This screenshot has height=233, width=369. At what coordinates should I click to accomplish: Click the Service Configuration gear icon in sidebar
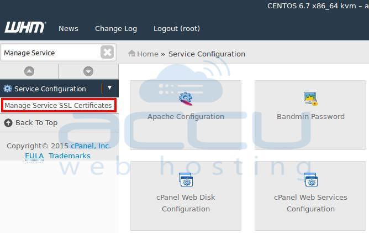pos(8,89)
